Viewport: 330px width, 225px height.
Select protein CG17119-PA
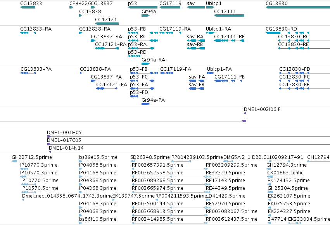coord(166,73)
